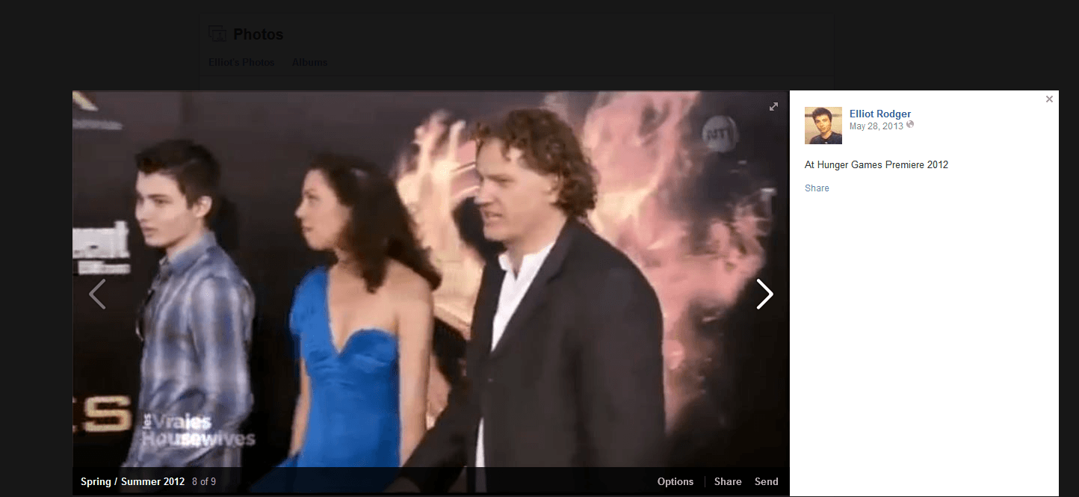Image resolution: width=1079 pixels, height=497 pixels.
Task: Switch to Albums tab in background page
Action: click(309, 62)
